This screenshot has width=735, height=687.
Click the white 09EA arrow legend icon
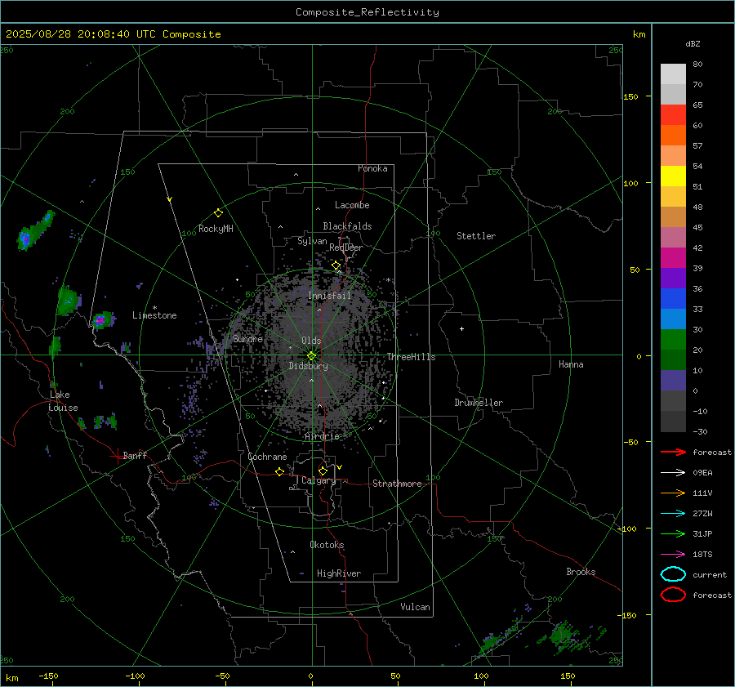[673, 473]
